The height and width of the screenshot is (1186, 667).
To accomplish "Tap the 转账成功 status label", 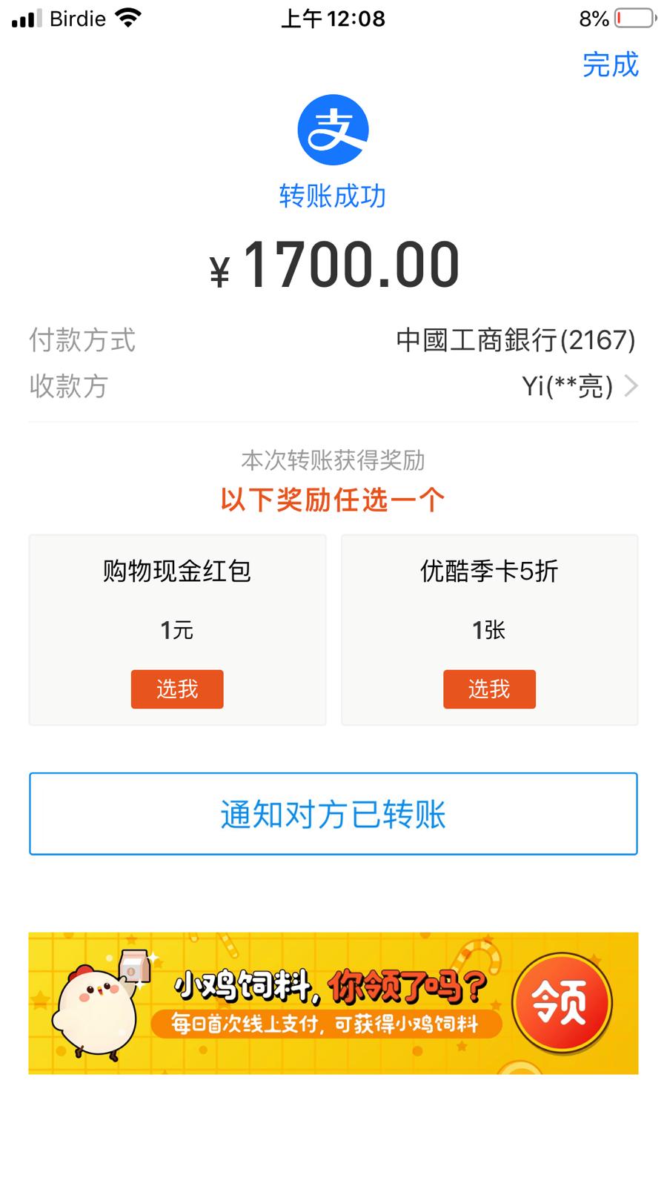I will 333,196.
